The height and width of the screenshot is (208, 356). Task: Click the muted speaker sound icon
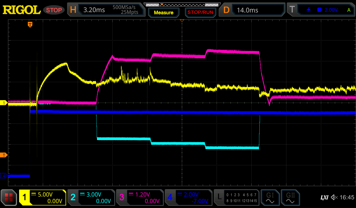coord(334,198)
